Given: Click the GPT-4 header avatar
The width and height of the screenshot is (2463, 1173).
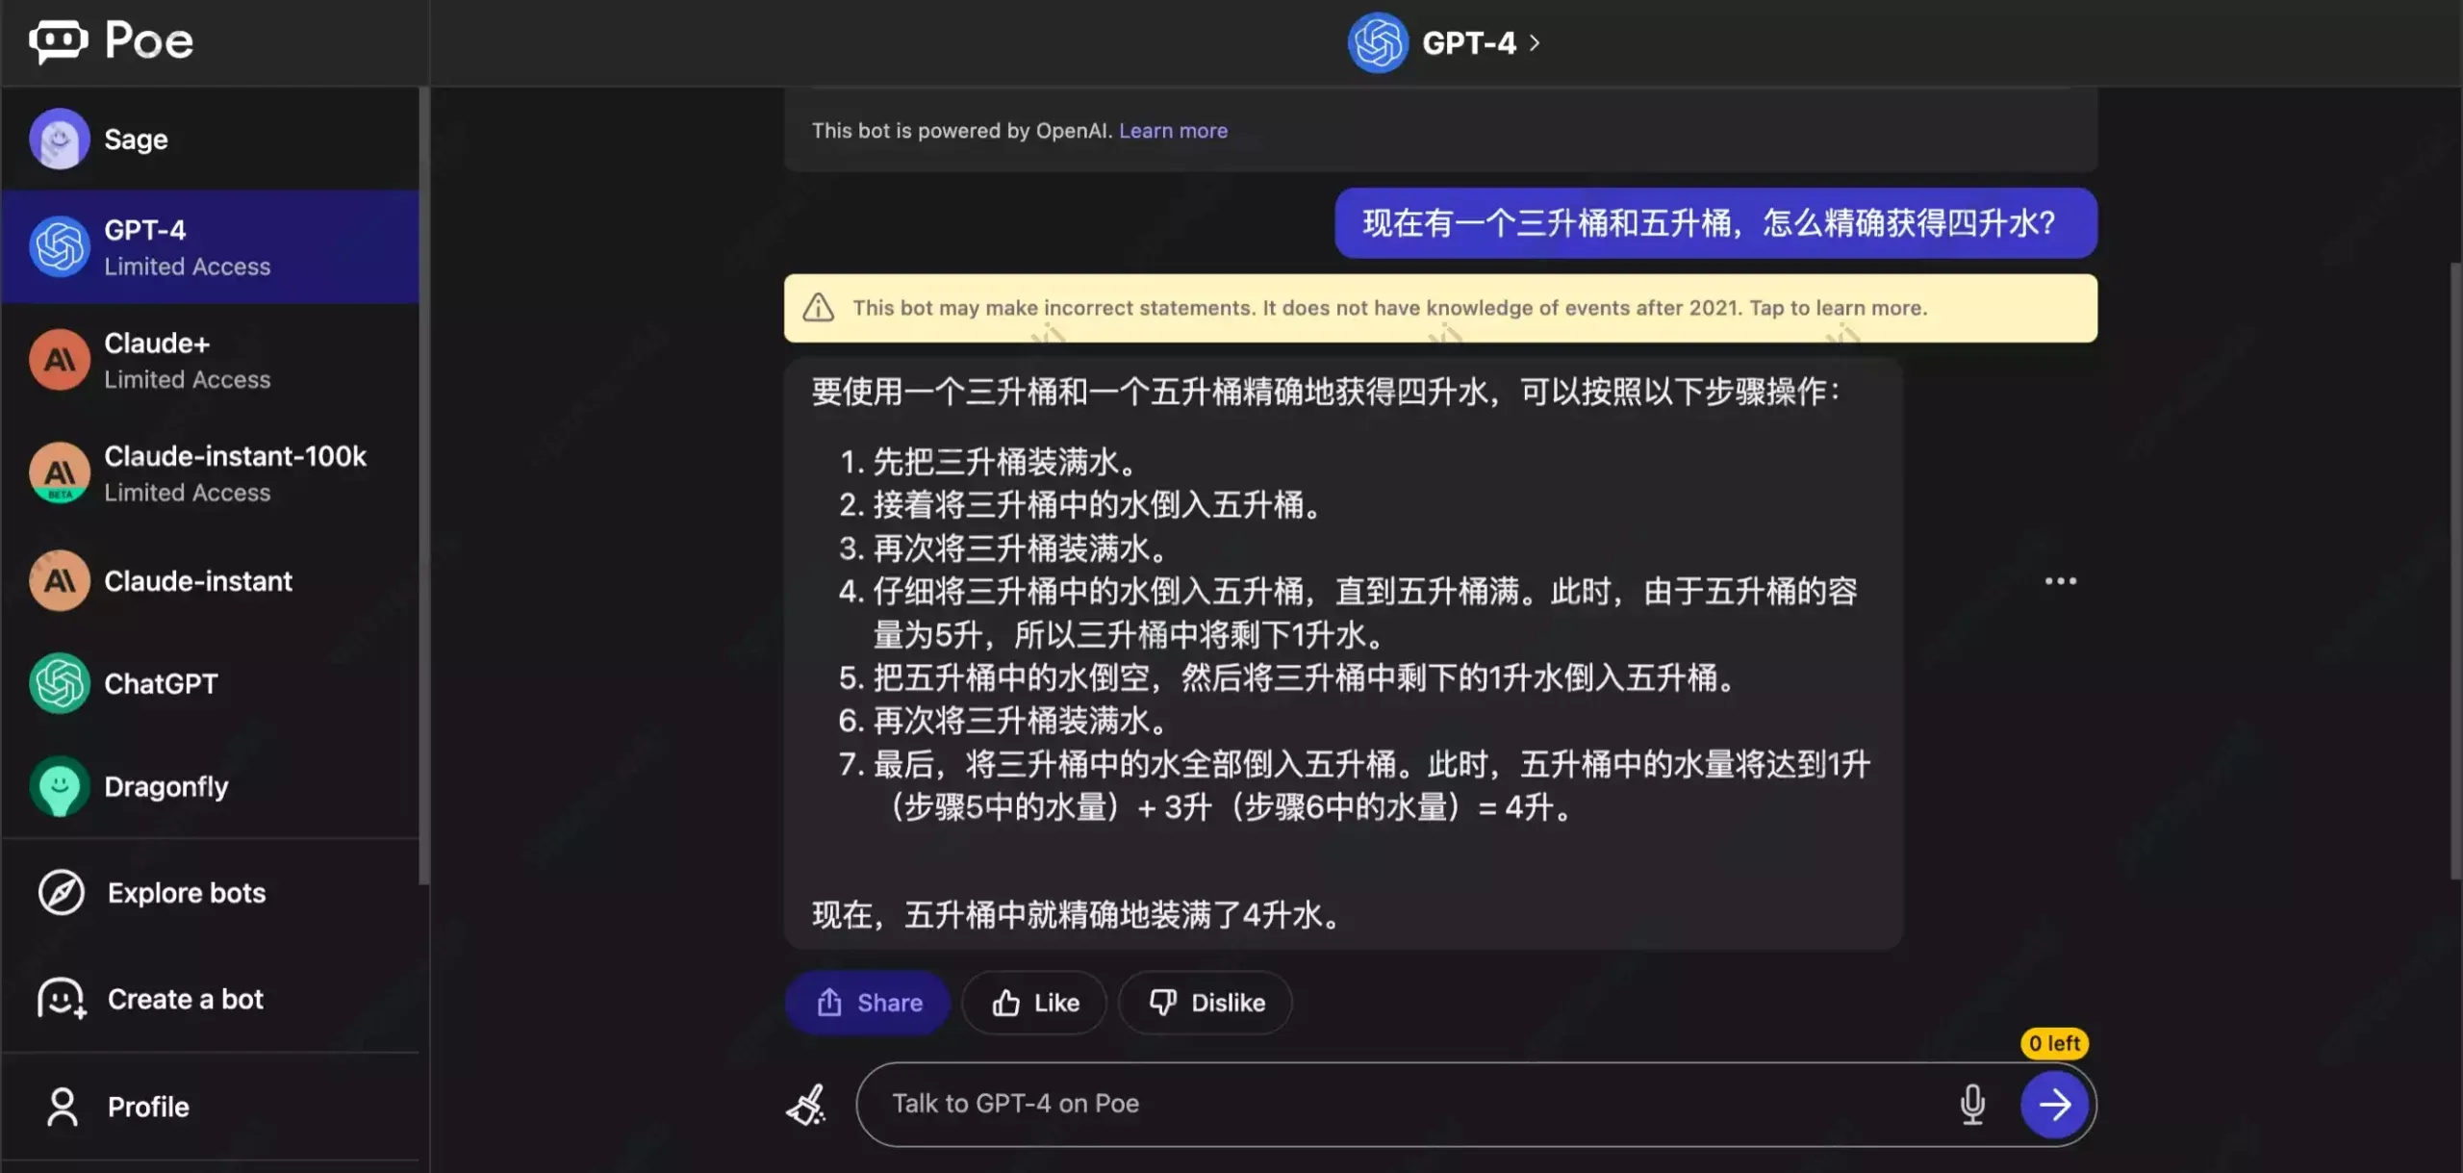Looking at the screenshot, I should click(1378, 42).
